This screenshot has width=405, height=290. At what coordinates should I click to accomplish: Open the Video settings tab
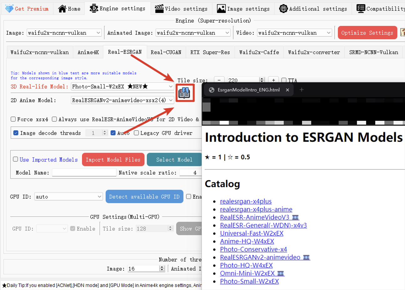point(181,9)
